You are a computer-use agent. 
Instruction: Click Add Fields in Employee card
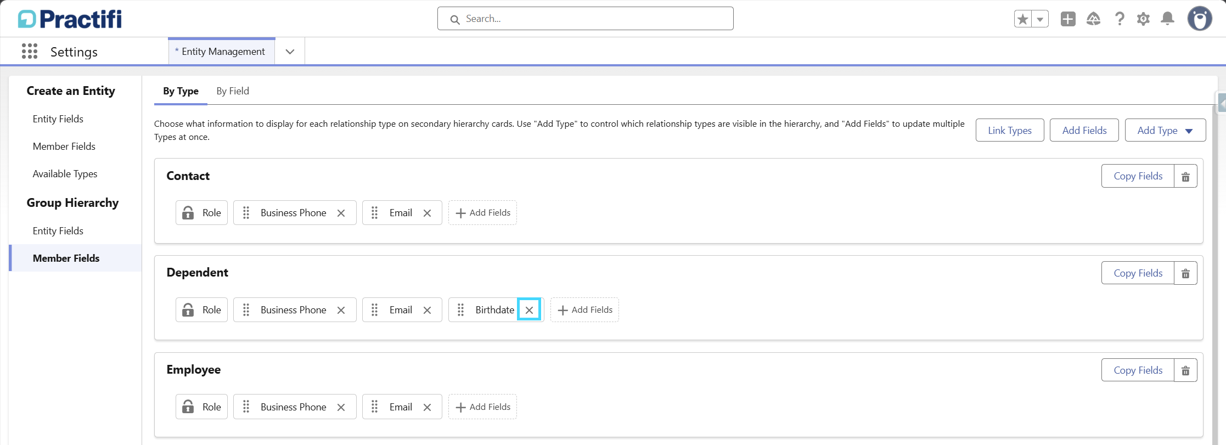(x=482, y=407)
